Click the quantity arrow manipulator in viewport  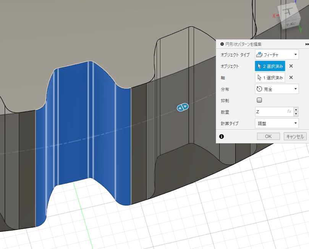[182, 108]
